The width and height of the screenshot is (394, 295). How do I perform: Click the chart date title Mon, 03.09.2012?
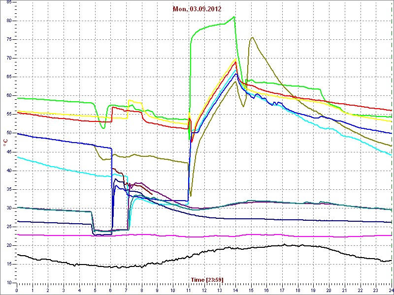[x=197, y=9]
